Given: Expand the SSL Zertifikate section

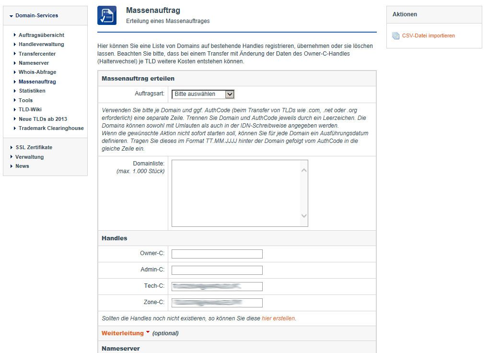Looking at the screenshot, I should point(34,148).
